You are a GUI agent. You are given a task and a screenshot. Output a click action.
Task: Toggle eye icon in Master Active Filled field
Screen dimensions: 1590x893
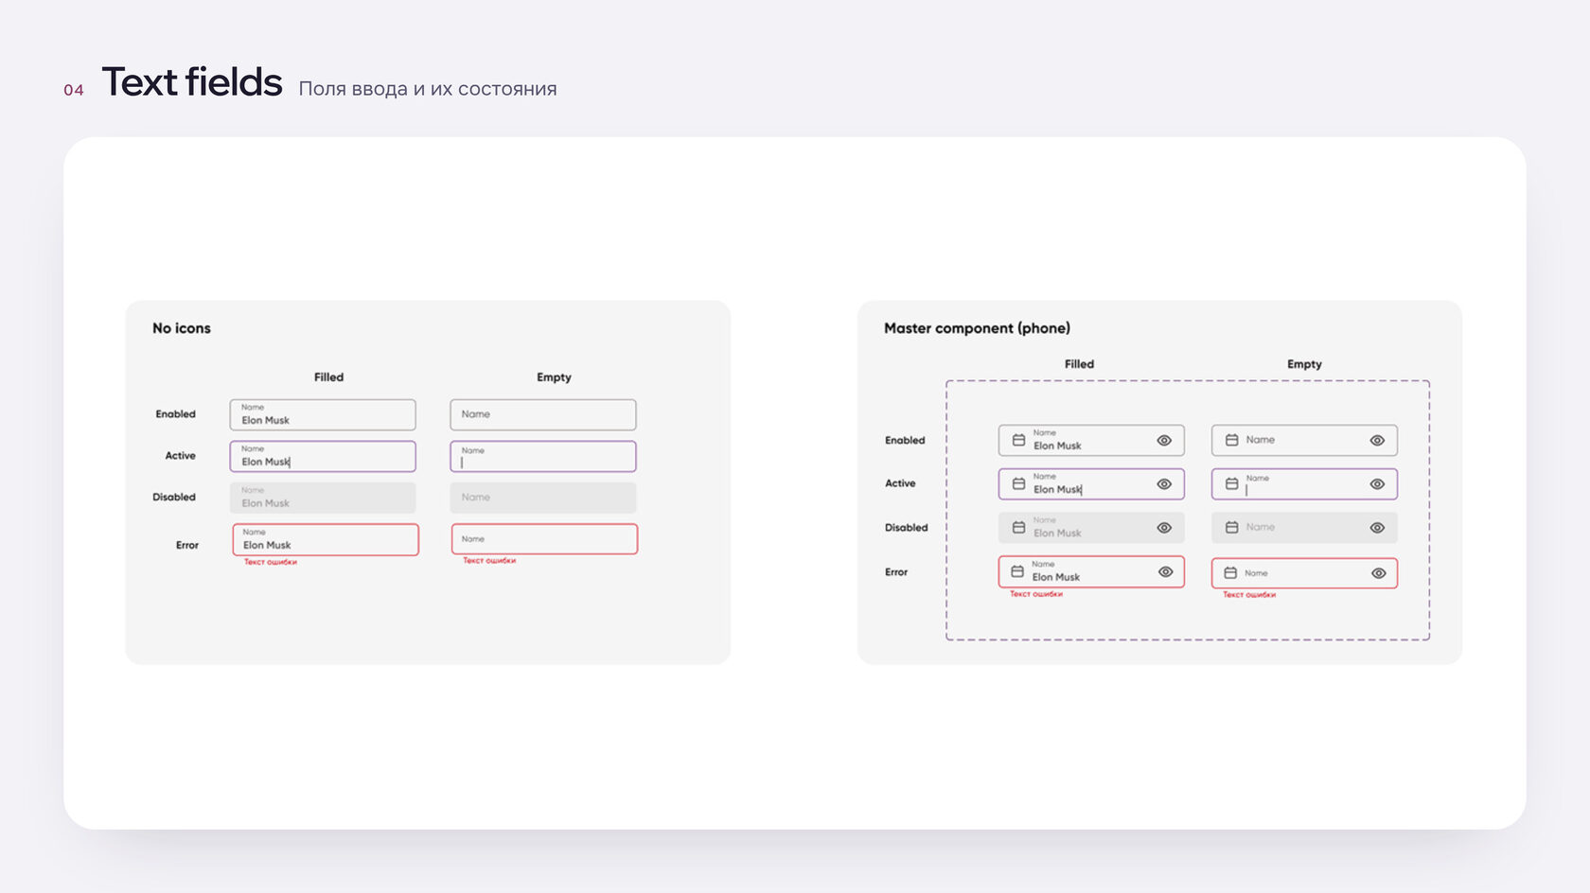click(x=1164, y=483)
